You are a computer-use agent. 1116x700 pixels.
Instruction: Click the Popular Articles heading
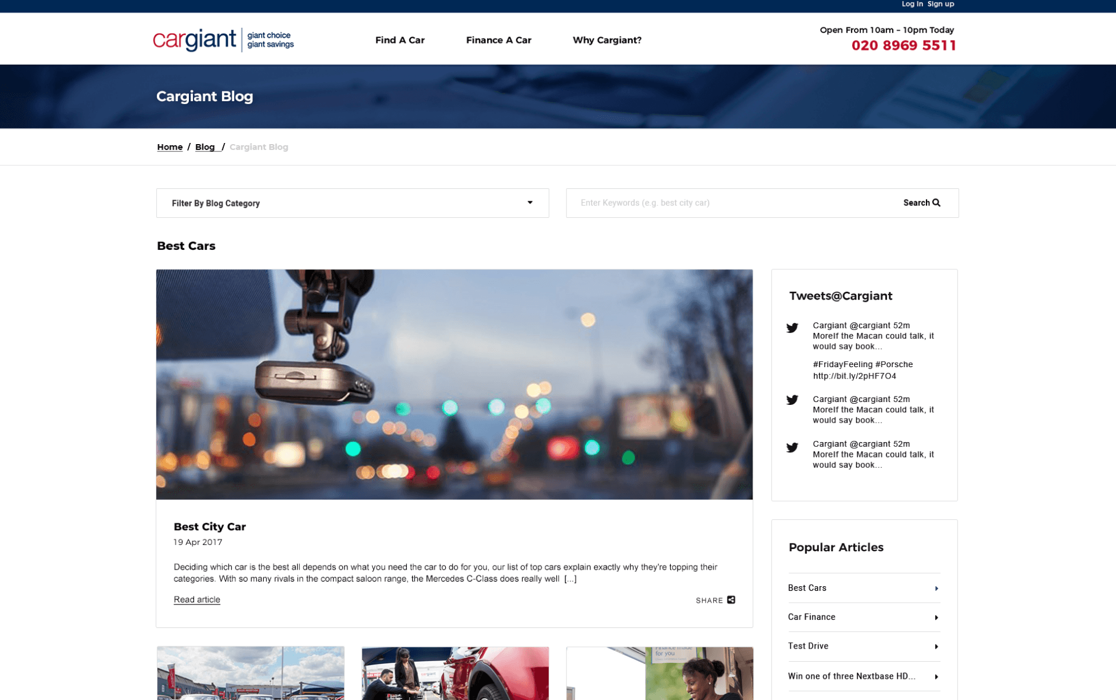tap(836, 547)
